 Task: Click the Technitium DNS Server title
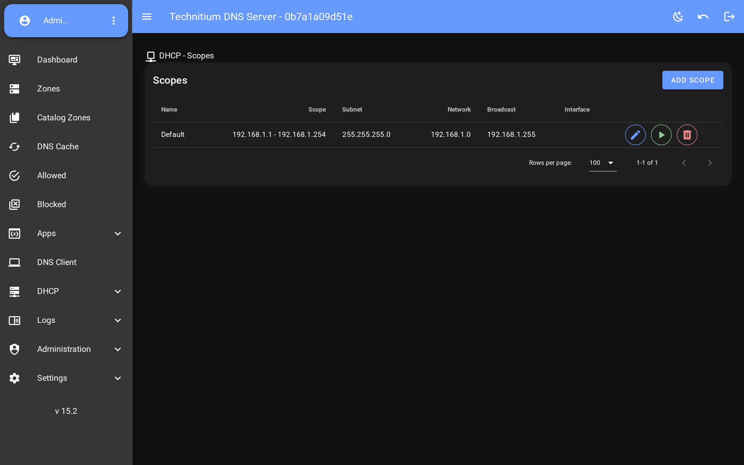click(x=261, y=17)
